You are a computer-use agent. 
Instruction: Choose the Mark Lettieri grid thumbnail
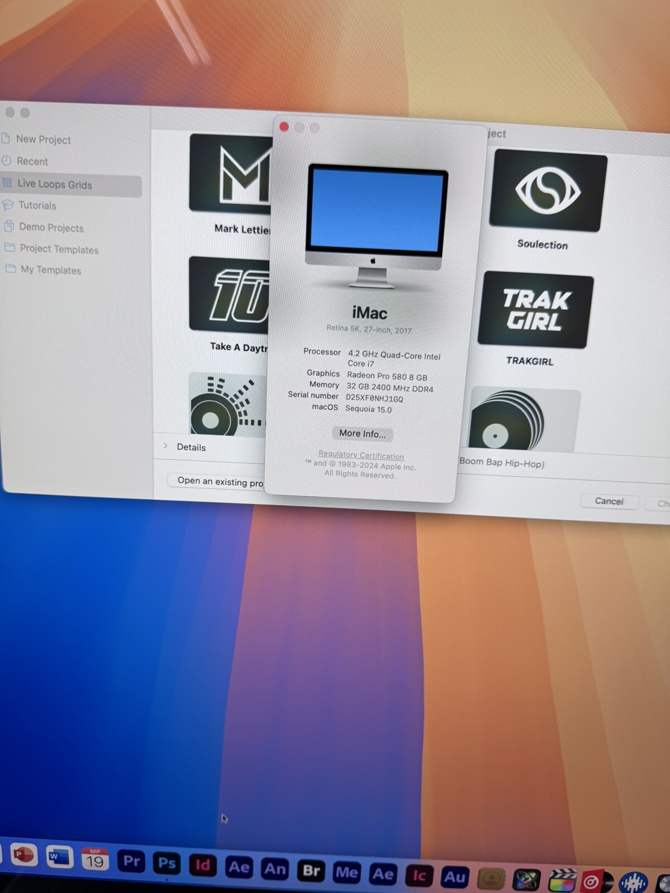(231, 174)
